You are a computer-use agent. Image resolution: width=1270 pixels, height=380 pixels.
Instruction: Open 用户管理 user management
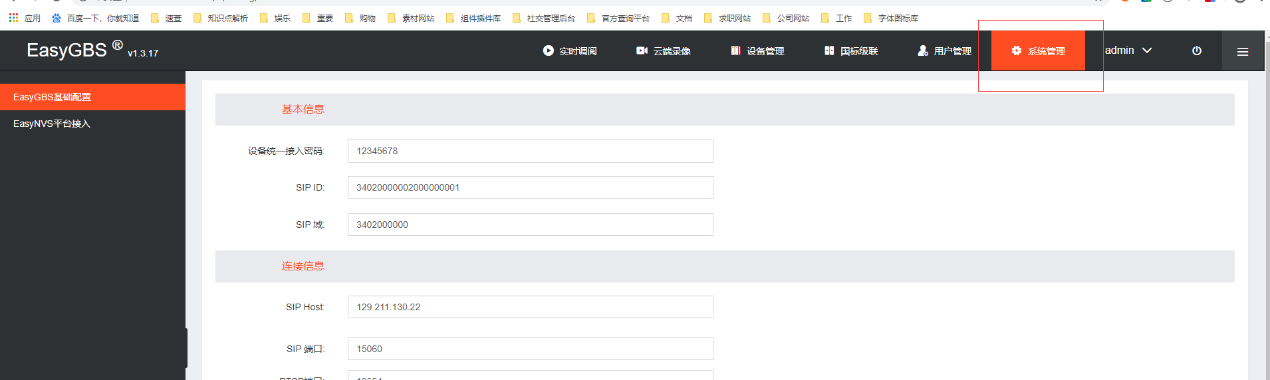click(944, 50)
